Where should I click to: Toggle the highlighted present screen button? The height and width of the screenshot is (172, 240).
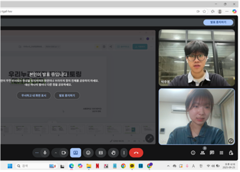pos(76,153)
